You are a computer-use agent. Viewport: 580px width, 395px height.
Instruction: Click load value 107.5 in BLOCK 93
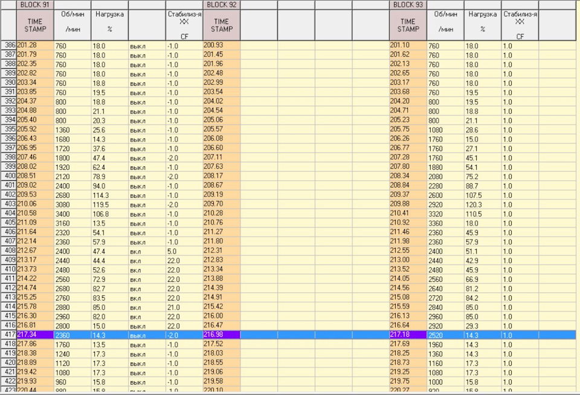482,195
